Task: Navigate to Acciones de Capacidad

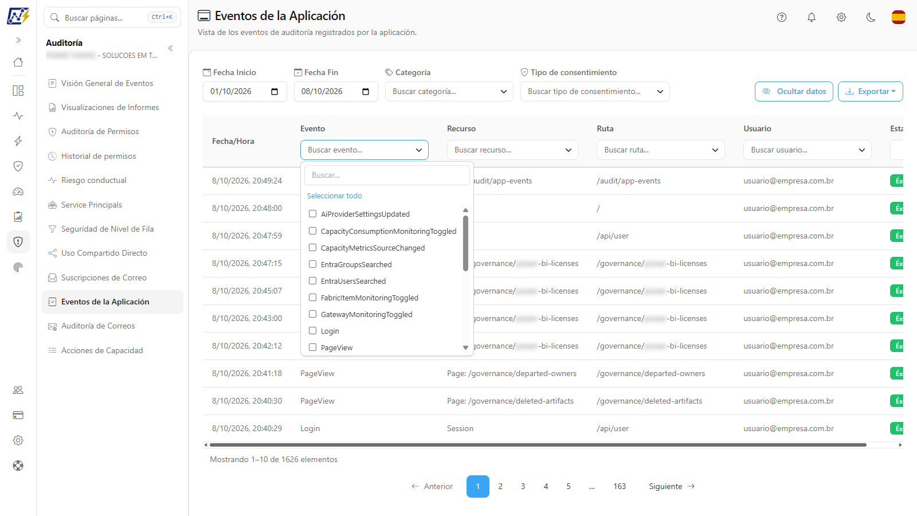Action: point(112,350)
